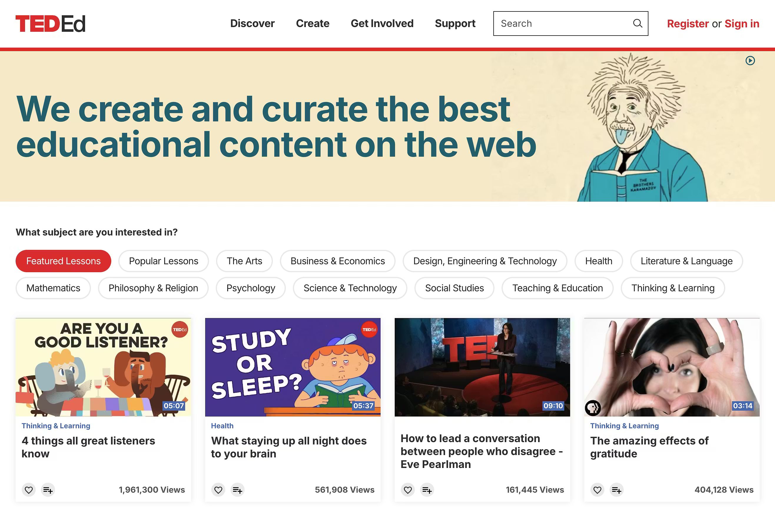Open the TED-Ed logo home link
Viewport: 775px width, 510px height.
tap(50, 24)
